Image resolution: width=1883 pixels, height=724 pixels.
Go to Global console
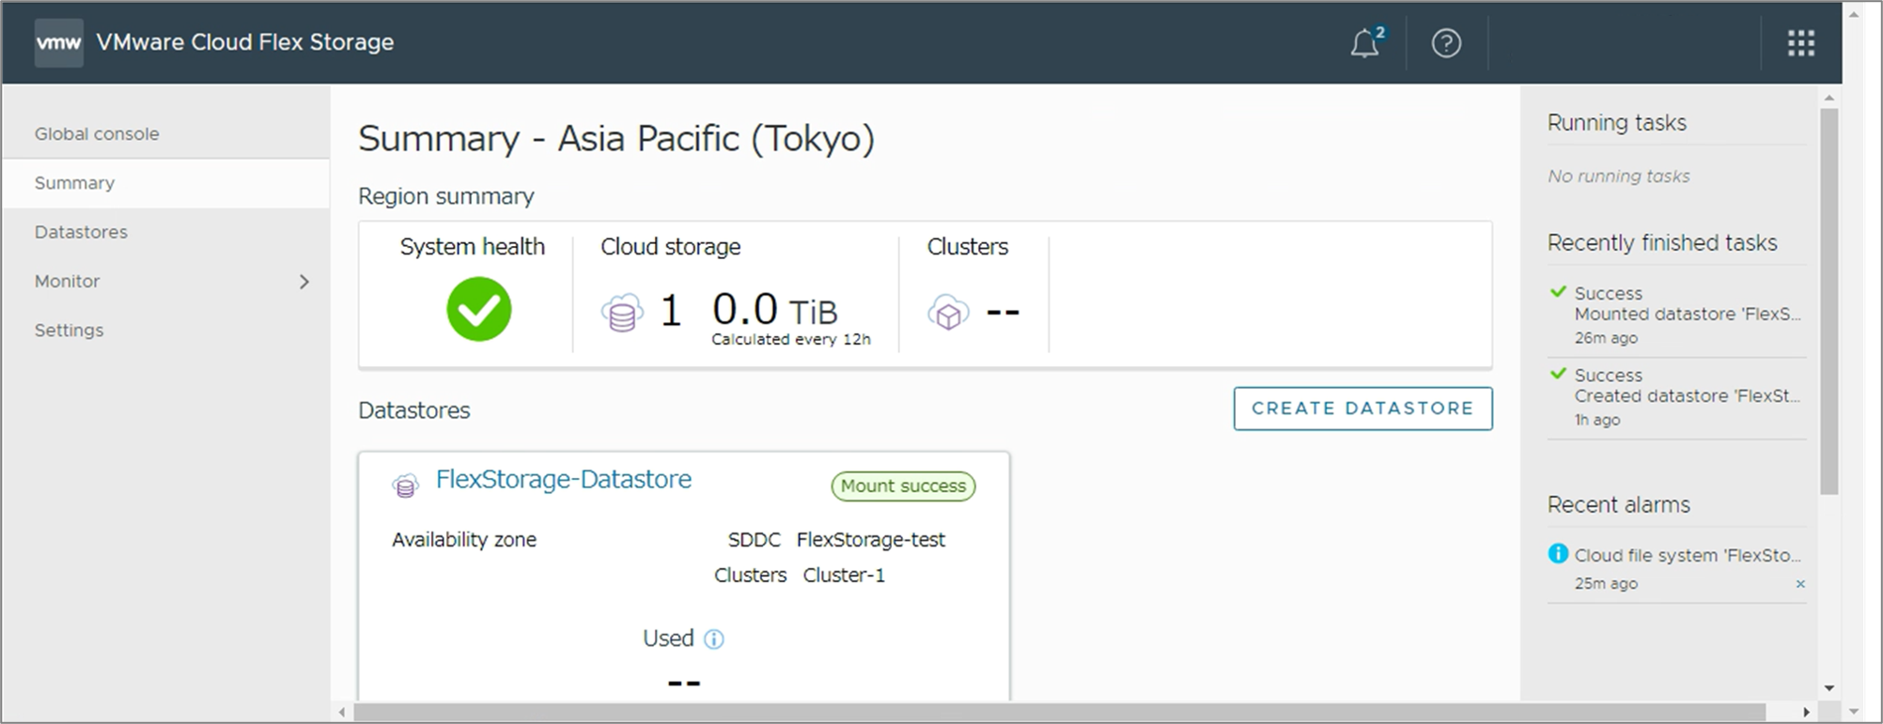pyautogui.click(x=97, y=134)
